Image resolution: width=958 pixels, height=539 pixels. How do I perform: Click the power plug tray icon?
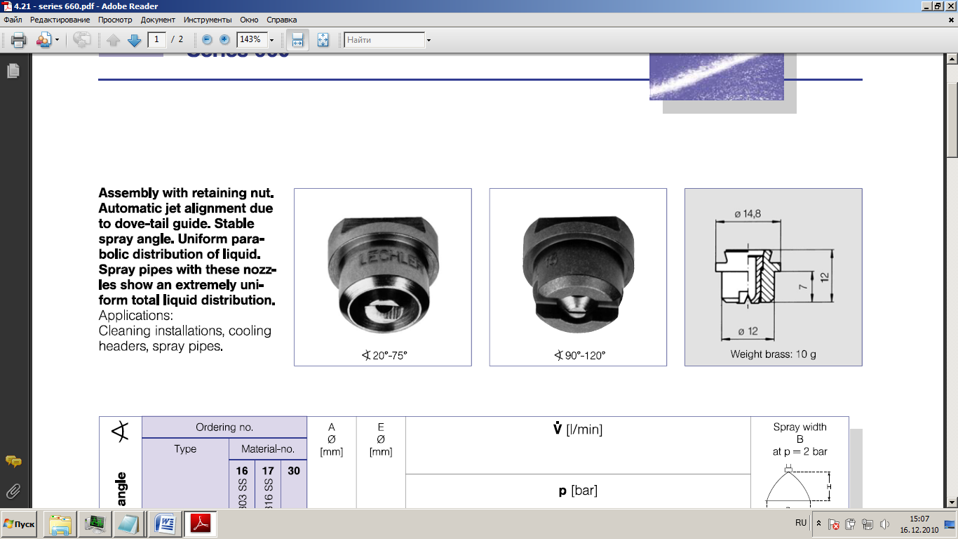851,524
